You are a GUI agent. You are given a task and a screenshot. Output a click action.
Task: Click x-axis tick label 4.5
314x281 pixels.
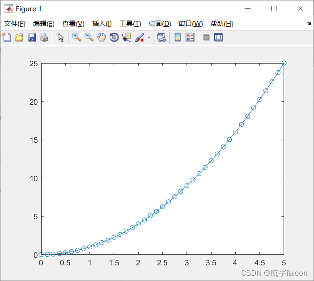click(x=259, y=263)
